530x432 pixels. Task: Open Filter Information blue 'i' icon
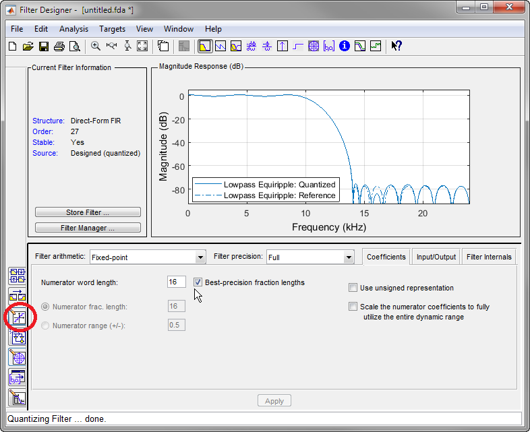pos(345,47)
